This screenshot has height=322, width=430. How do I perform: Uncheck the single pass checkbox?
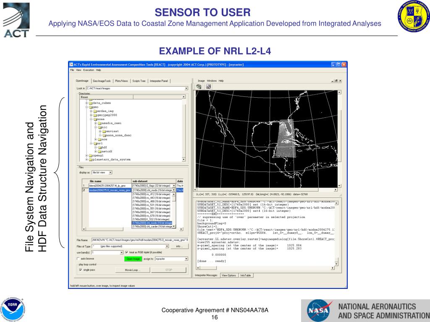[x=80, y=270]
